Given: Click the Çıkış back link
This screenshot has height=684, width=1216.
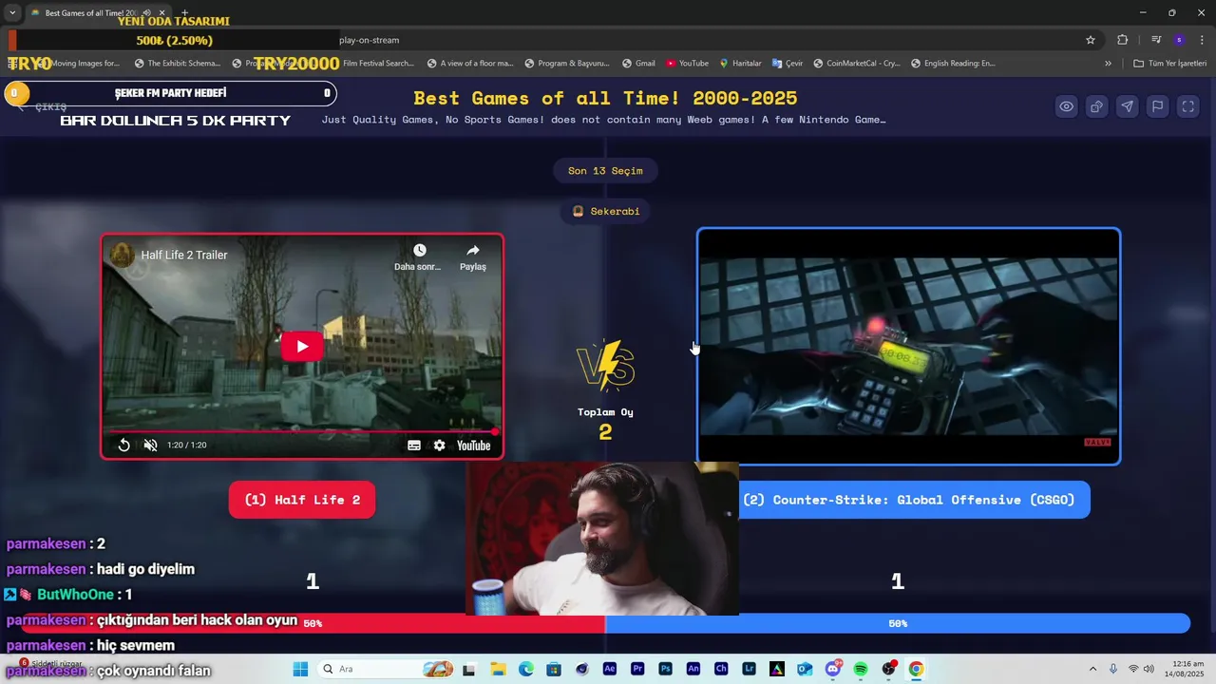Looking at the screenshot, I should coord(43,106).
